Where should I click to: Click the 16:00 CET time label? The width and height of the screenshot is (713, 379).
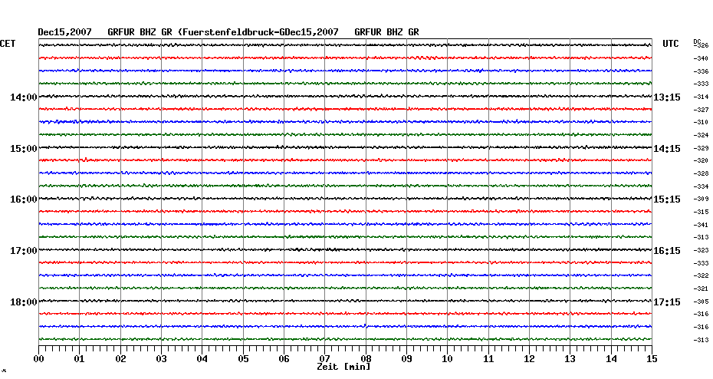click(x=24, y=199)
